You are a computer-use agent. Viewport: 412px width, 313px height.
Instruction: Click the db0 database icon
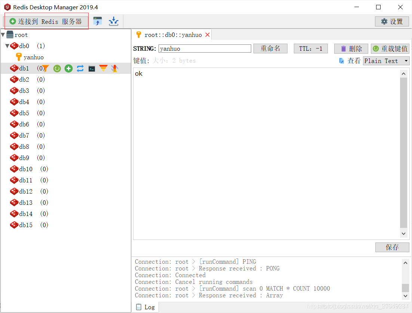(14, 46)
